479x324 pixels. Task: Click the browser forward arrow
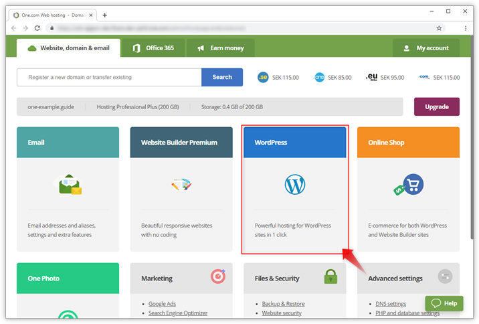[25, 28]
